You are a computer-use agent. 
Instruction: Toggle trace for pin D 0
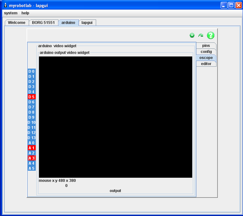(32, 71)
